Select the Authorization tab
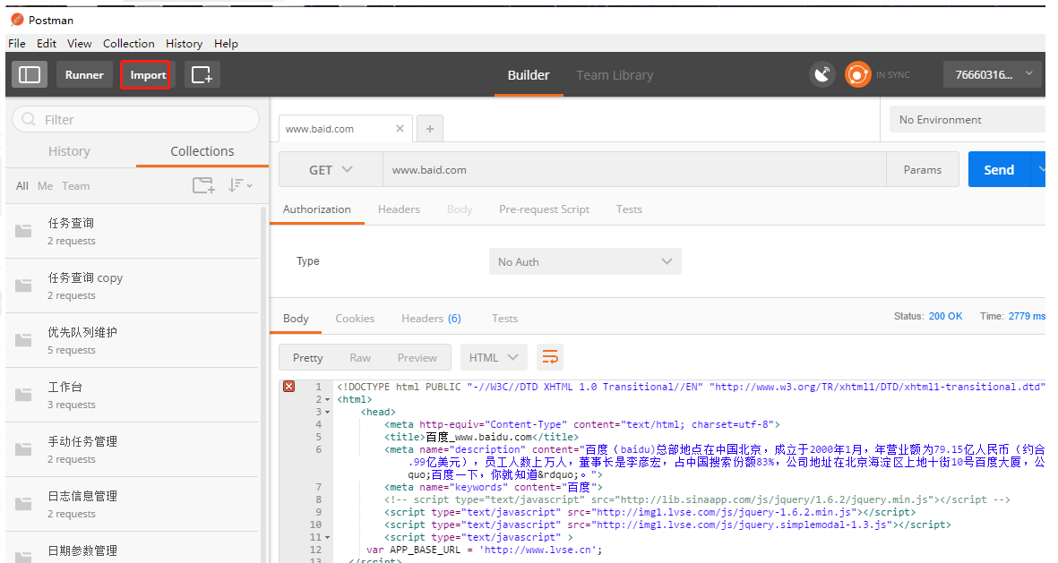Image resolution: width=1058 pixels, height=563 pixels. tap(316, 209)
